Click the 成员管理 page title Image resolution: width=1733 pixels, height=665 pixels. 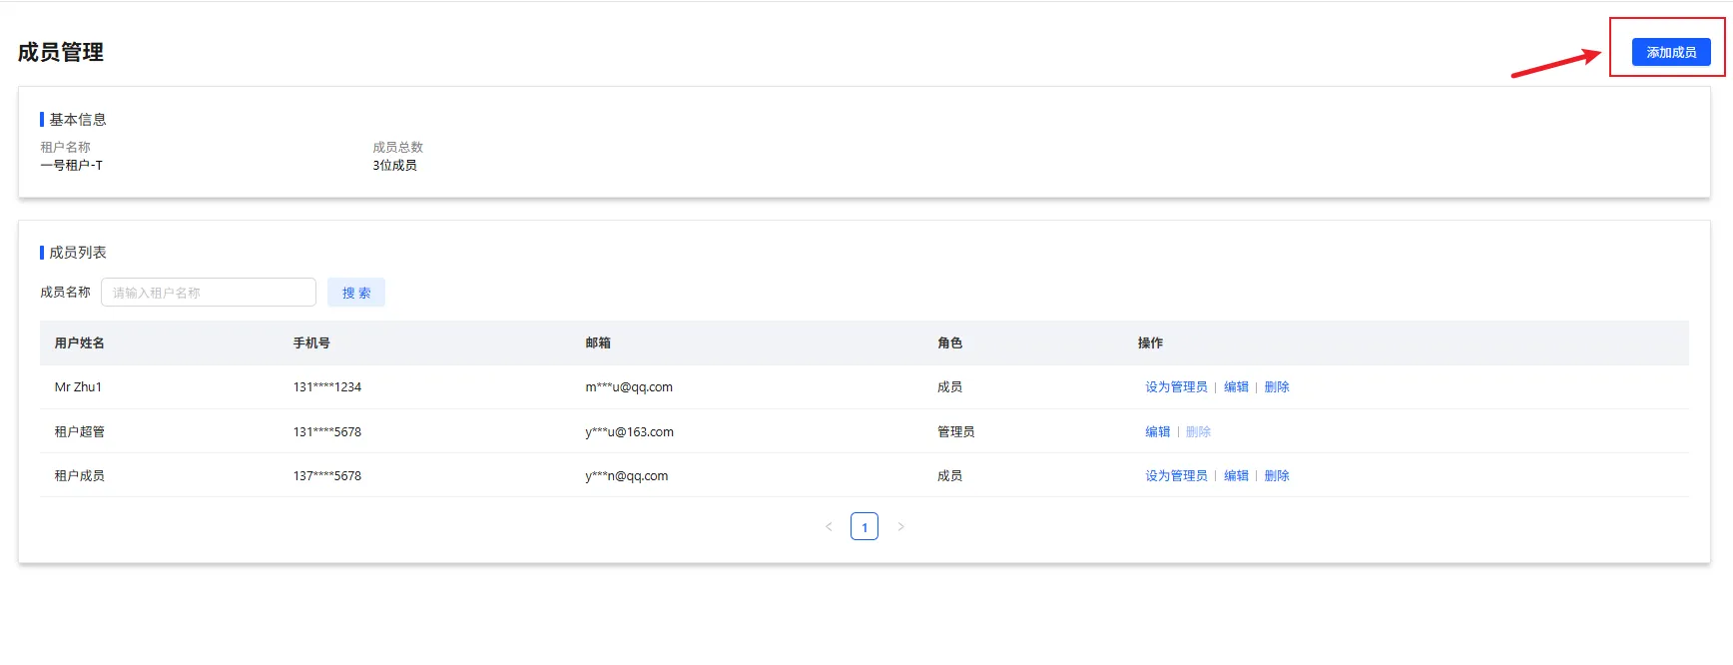[61, 52]
